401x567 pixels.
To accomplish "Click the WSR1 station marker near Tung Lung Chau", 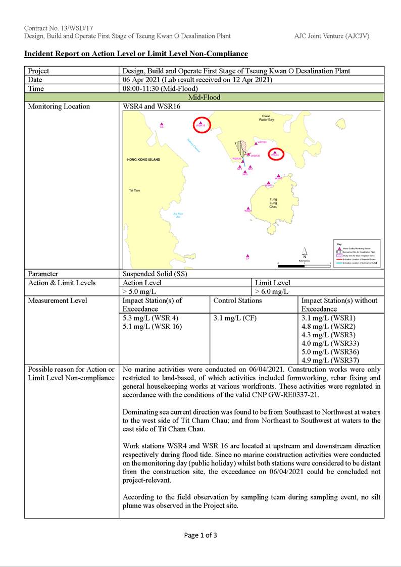I will [x=248, y=208].
